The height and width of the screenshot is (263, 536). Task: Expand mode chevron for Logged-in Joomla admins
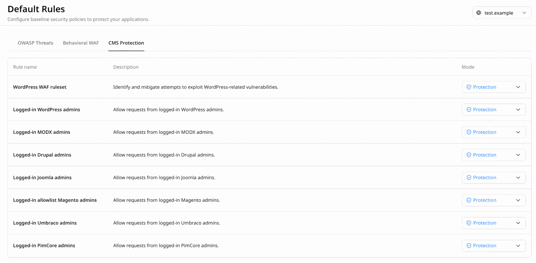(x=518, y=178)
